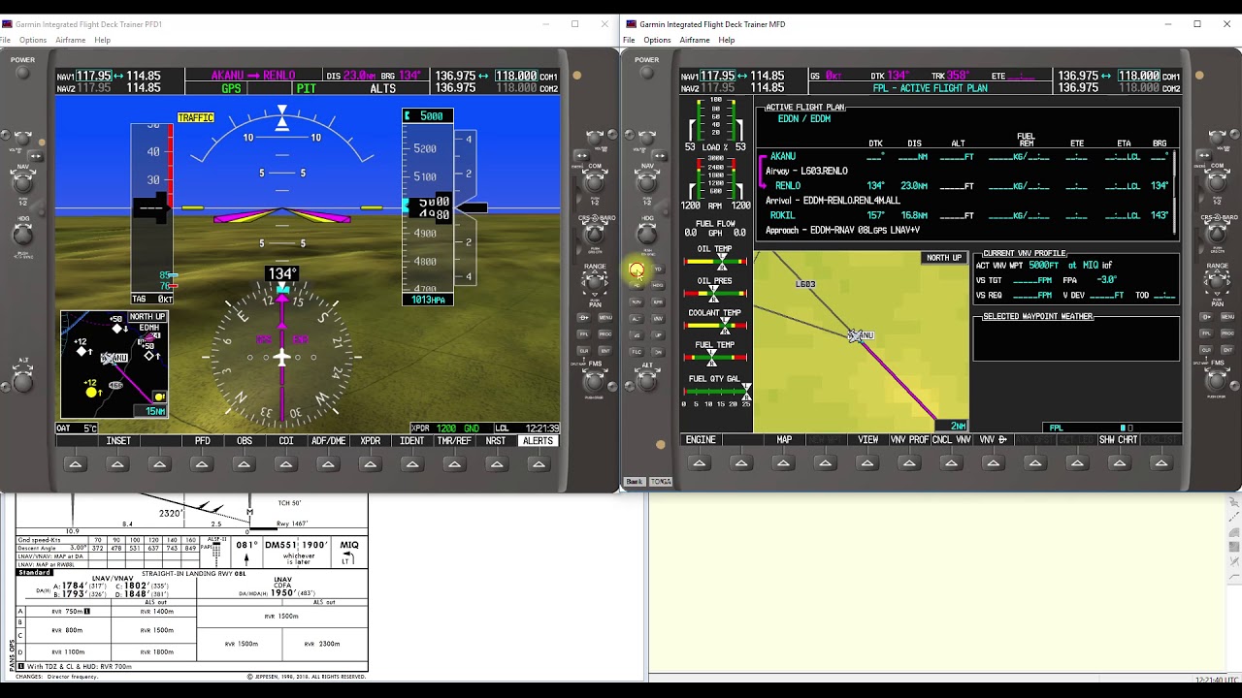Click the softkey button under VNV PROF

tap(909, 463)
